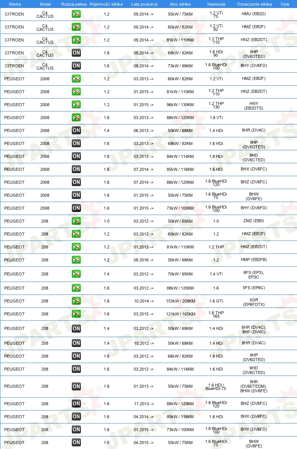Click the ON icon for Peugeot 2008 73kW / 100KM

[x=76, y=208]
